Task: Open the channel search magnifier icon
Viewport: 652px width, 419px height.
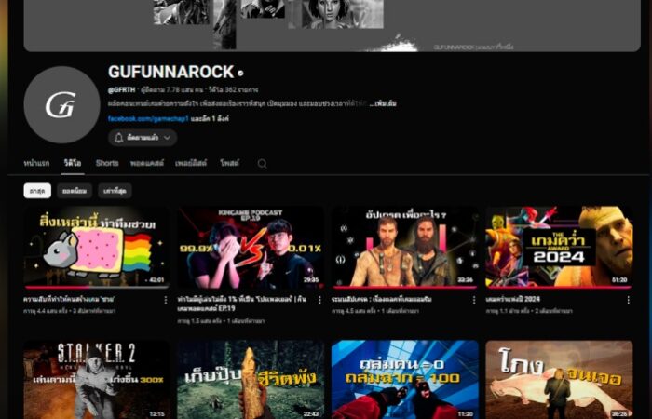Action: (x=262, y=163)
